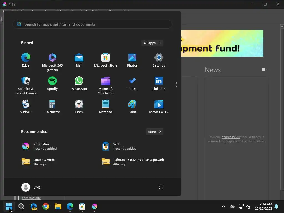This screenshot has width=284, height=213.
Task: Open File Explorer from the taskbar
Action: [x=58, y=206]
